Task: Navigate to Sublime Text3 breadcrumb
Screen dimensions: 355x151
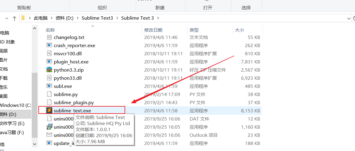Action: pyautogui.click(x=97, y=18)
